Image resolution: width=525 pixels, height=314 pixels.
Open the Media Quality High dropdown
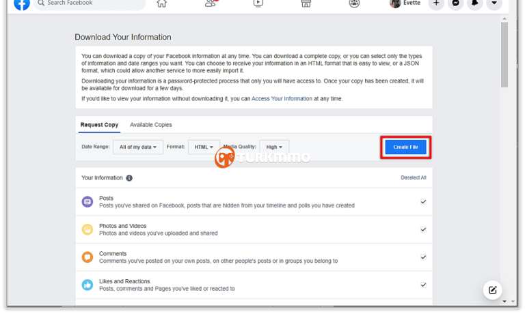pos(274,147)
